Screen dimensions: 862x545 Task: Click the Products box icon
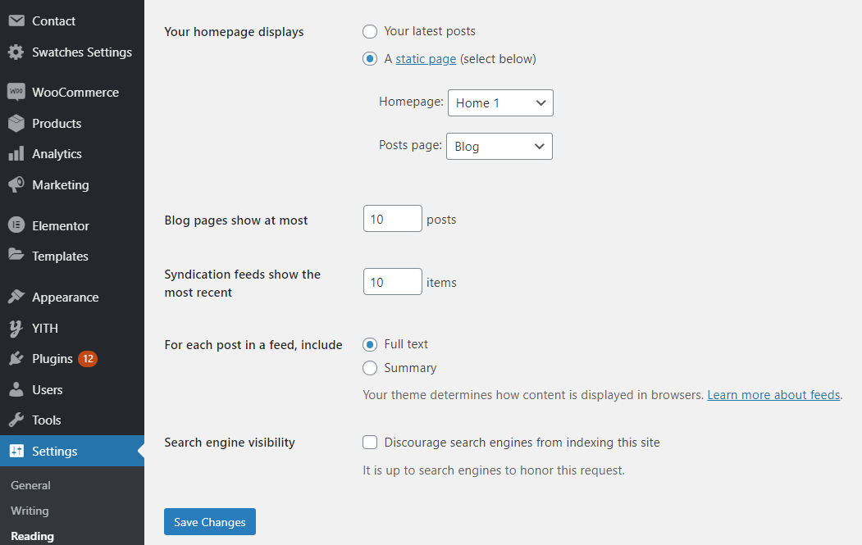pos(16,123)
